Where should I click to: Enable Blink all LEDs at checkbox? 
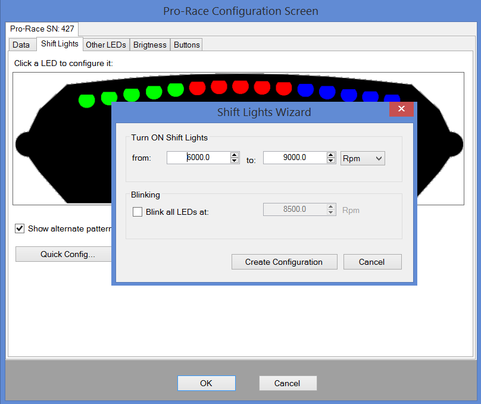tap(138, 212)
